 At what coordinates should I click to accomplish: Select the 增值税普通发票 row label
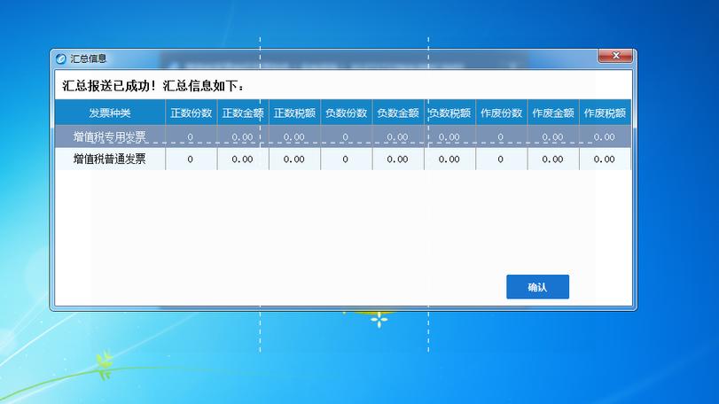(110, 159)
